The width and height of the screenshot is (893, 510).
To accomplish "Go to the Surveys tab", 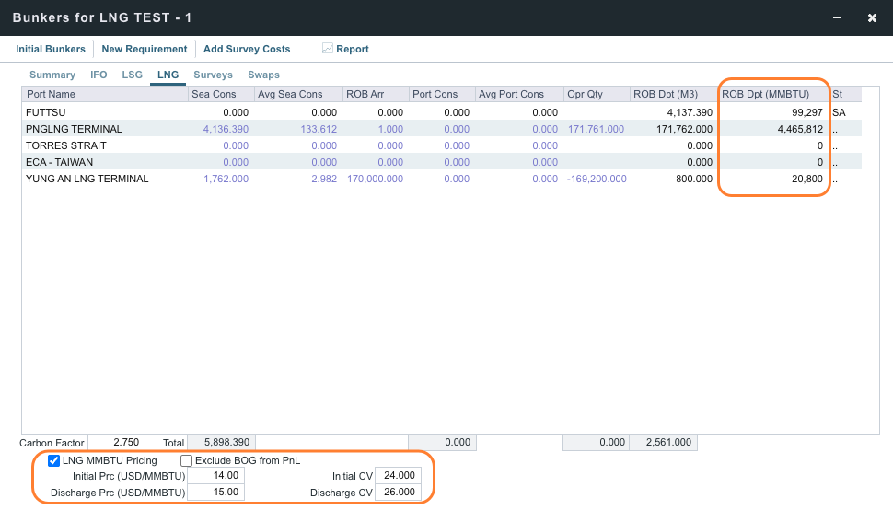I will tap(213, 75).
